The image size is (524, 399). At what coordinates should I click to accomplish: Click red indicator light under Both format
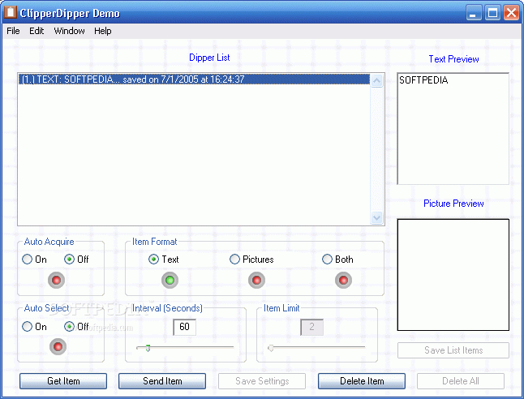tap(344, 280)
